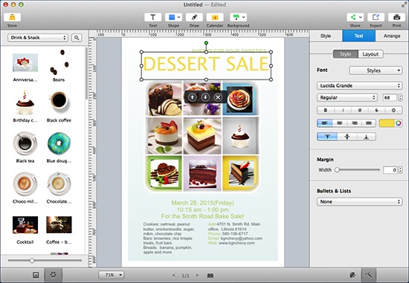
Task: Click the yellow text color swatch
Action: pyautogui.click(x=387, y=123)
